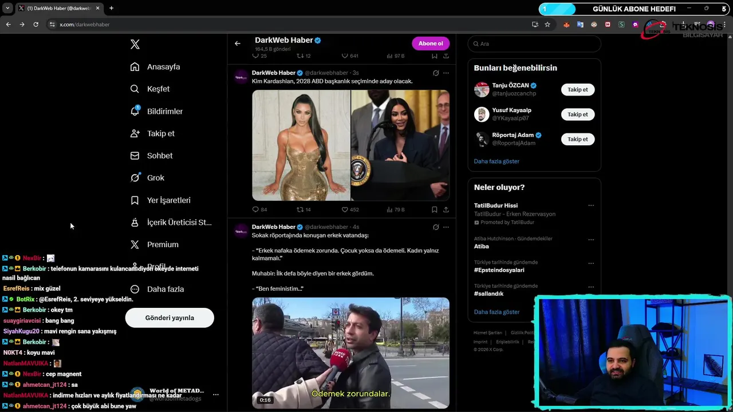Screen dimensions: 733x412
Task: Open MetaMask fox extension
Action: coord(566,25)
